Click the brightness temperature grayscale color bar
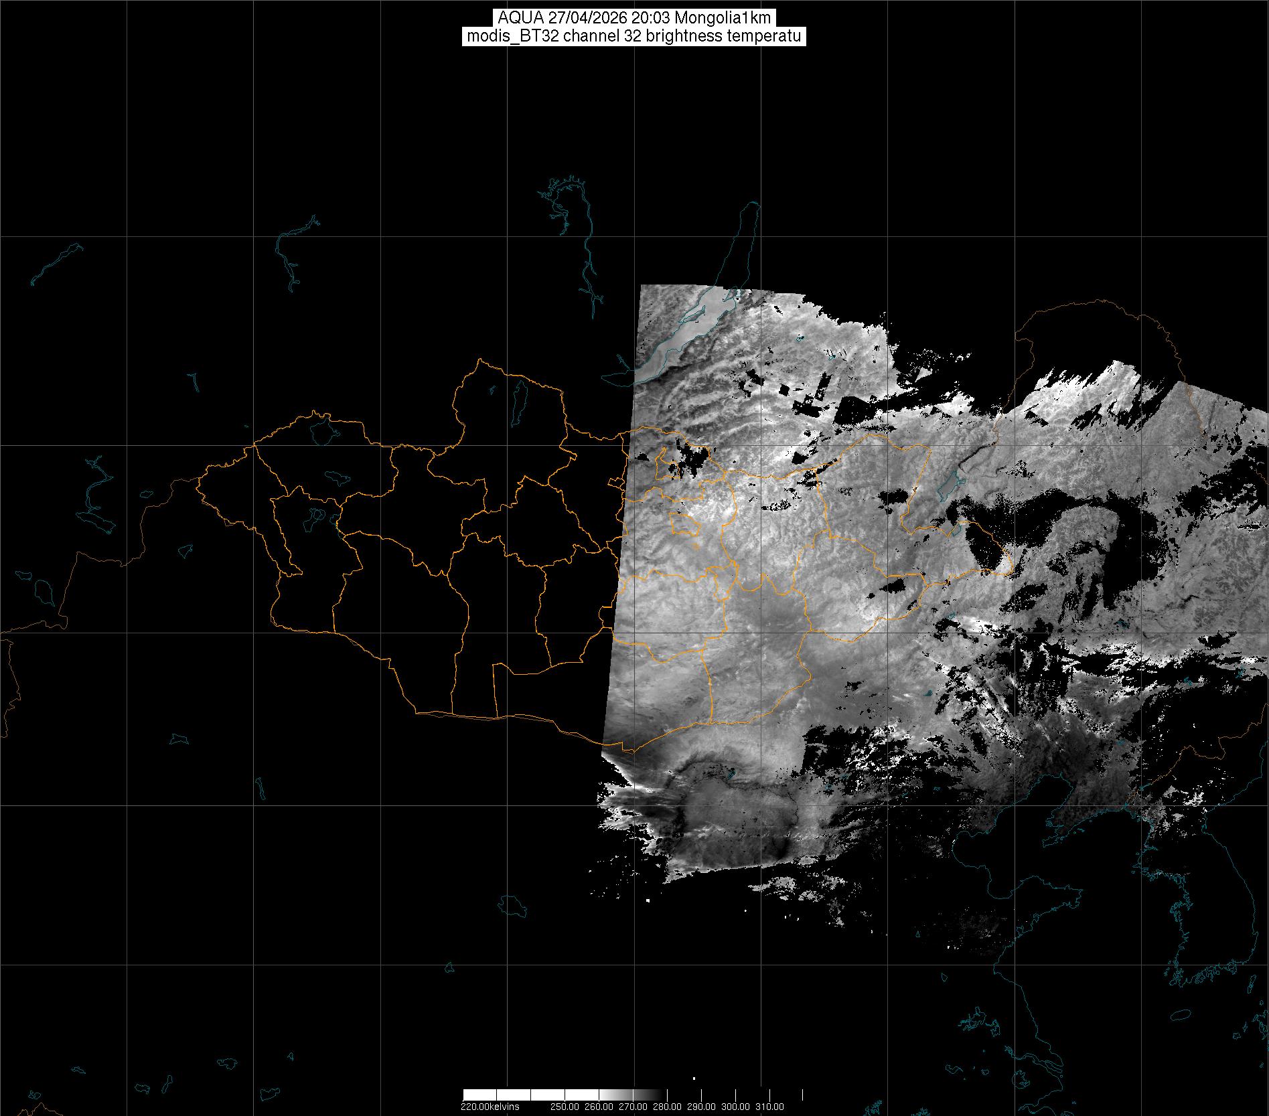The height and width of the screenshot is (1116, 1269). (x=633, y=1095)
